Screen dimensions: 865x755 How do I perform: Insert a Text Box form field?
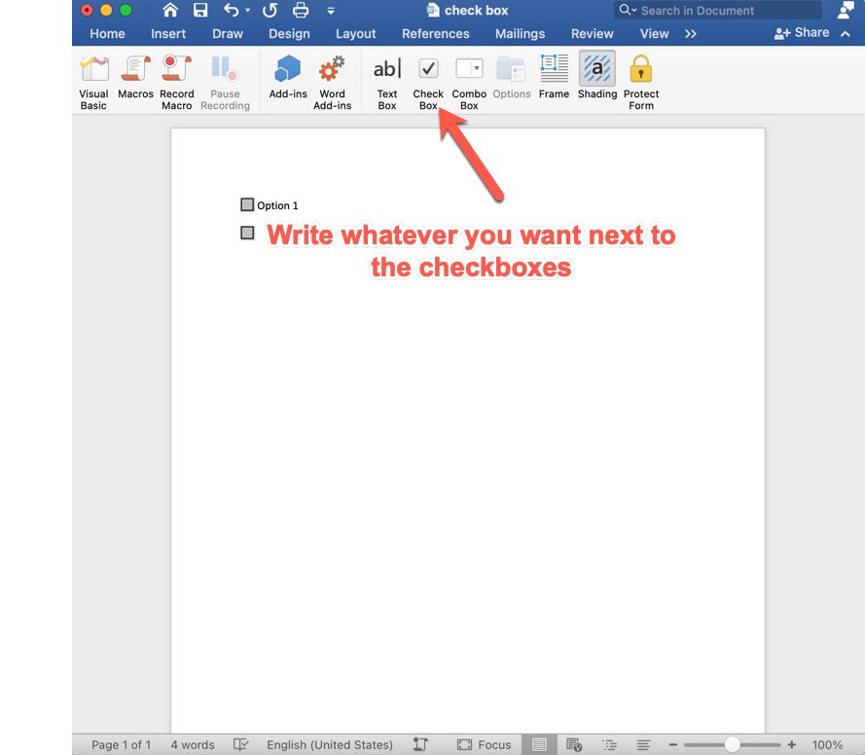(386, 83)
